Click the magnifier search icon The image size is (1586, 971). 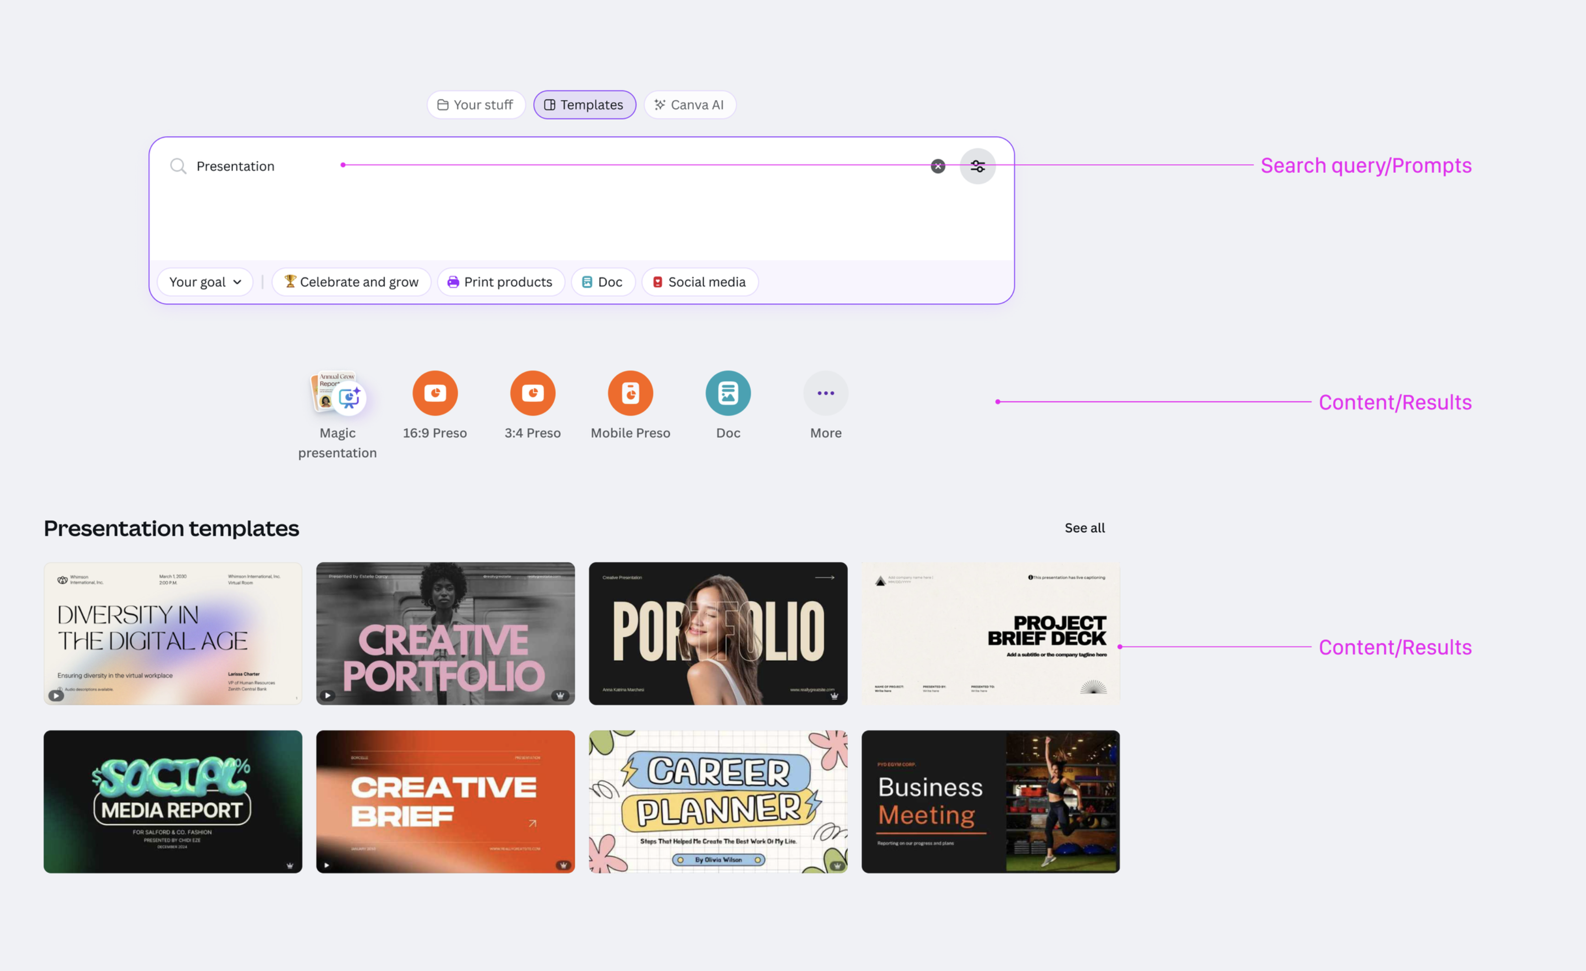[178, 167]
